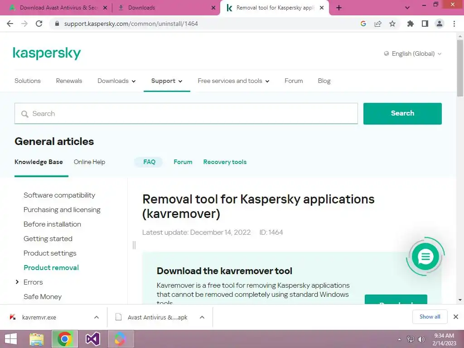Screen dimensions: 464x348
Task: Open the Forum item in top navigation
Action: click(x=294, y=81)
